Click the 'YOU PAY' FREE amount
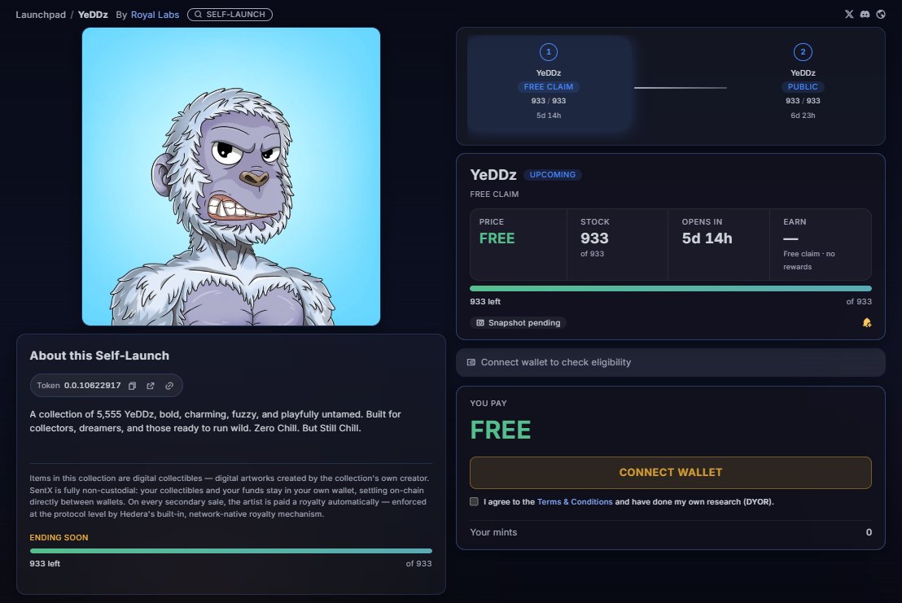 click(501, 430)
